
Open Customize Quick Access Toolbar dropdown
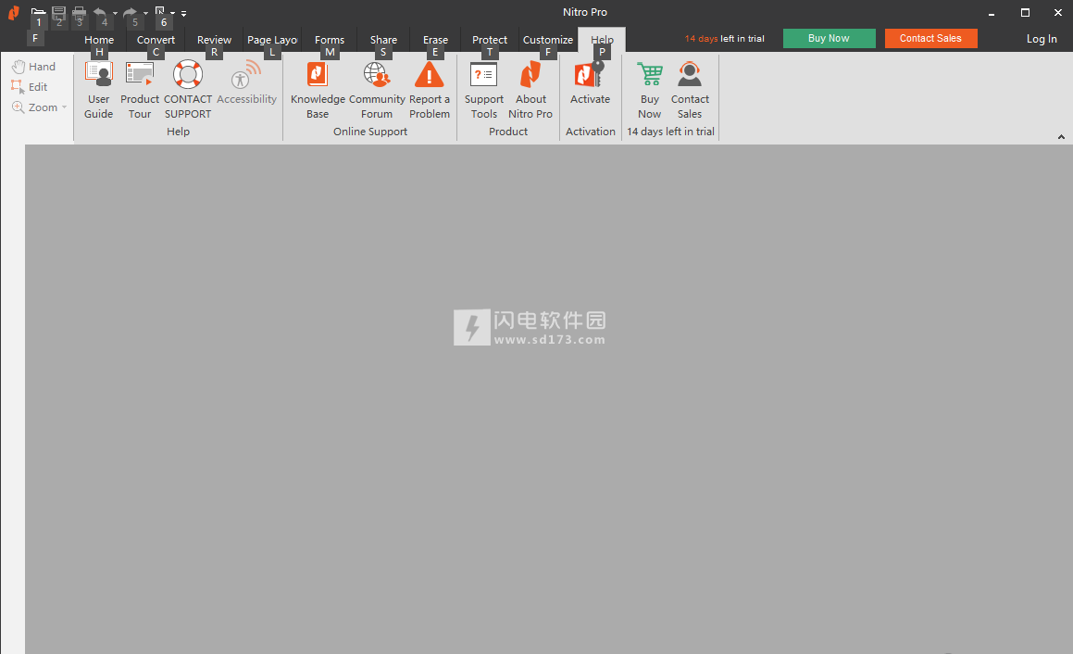point(183,13)
